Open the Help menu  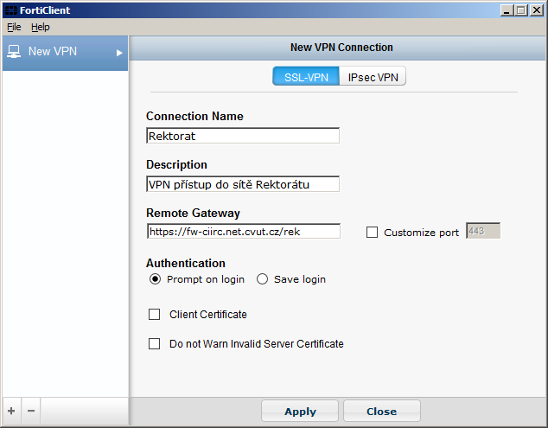click(x=40, y=27)
